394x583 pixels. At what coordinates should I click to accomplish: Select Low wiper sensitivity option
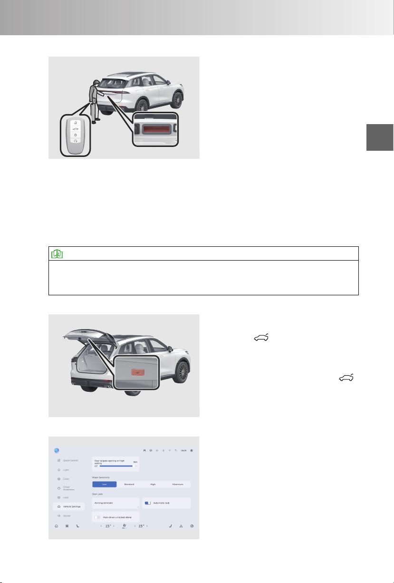105,484
